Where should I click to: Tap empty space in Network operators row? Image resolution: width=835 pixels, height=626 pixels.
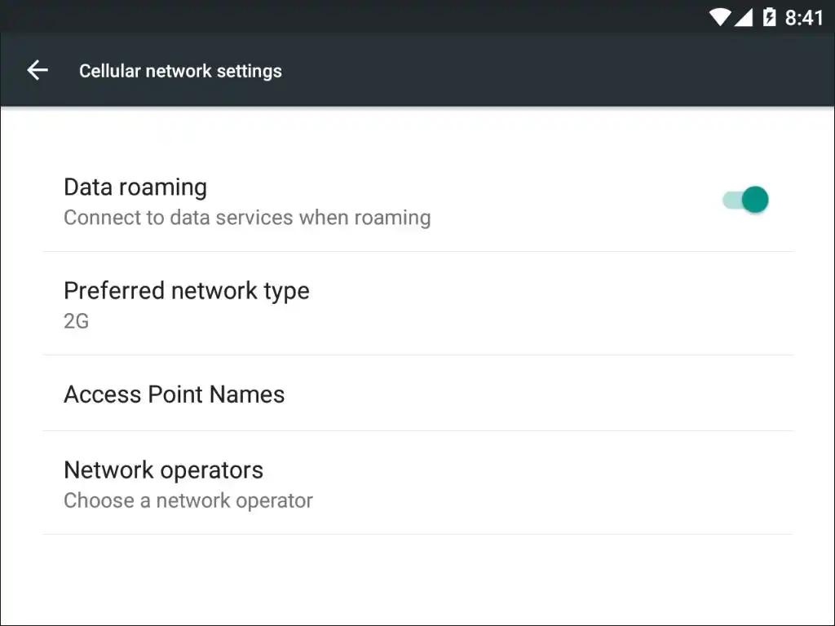click(x=554, y=483)
